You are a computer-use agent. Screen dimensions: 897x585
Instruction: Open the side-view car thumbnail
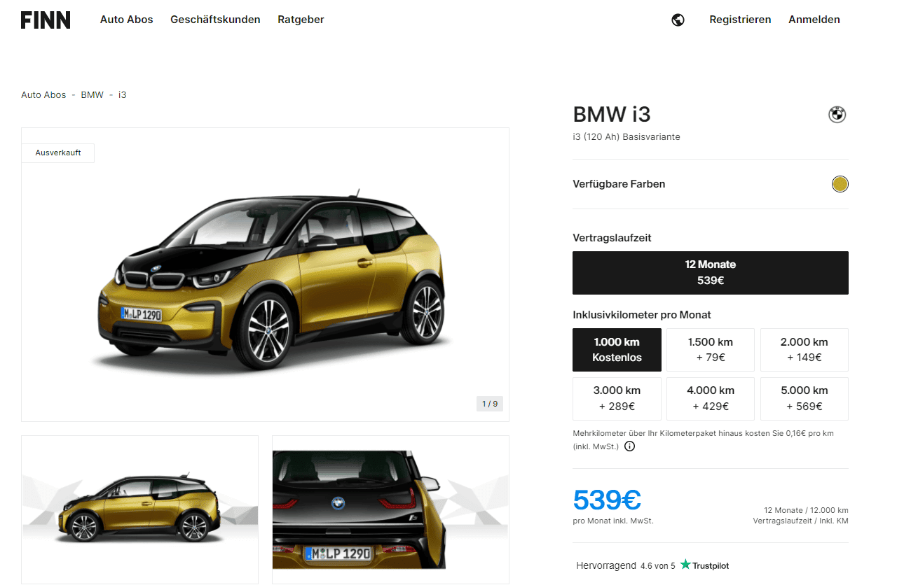(x=139, y=509)
